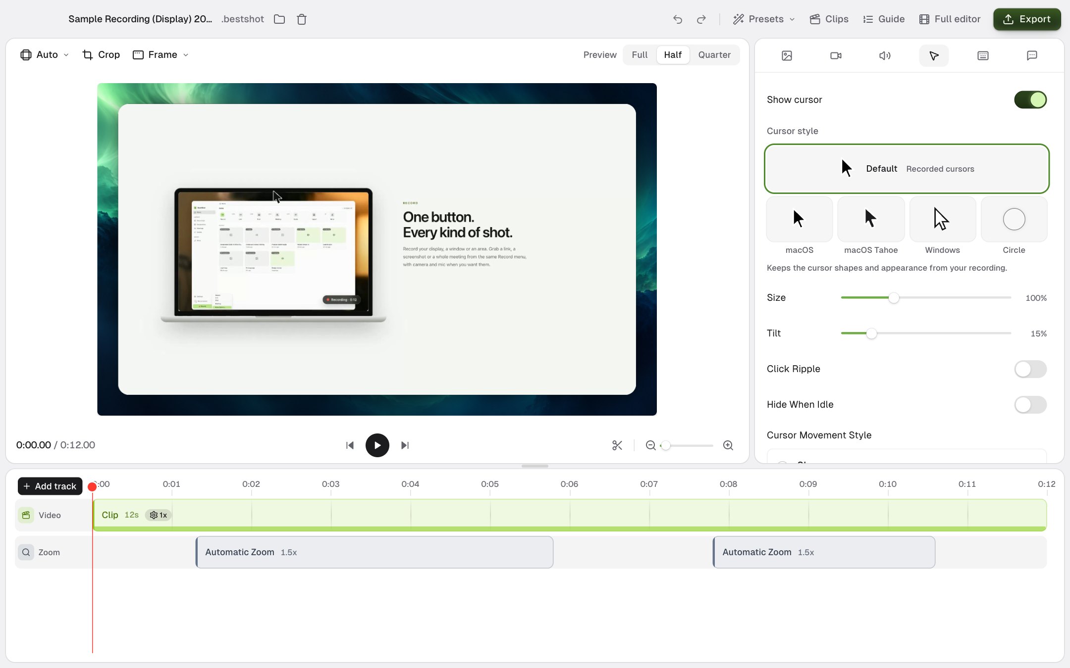Viewport: 1070px width, 668px height.
Task: Open the background image settings tab
Action: coord(787,55)
